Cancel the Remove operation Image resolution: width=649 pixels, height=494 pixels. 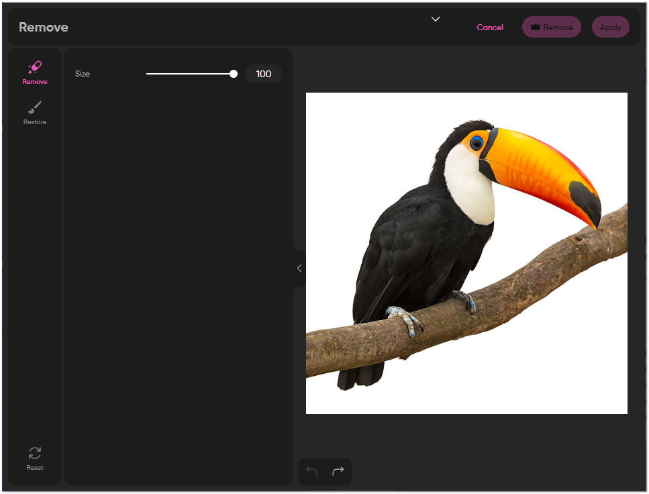tap(490, 27)
